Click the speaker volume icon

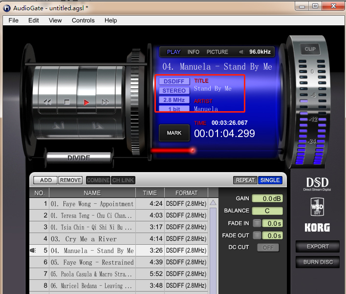coord(241,52)
